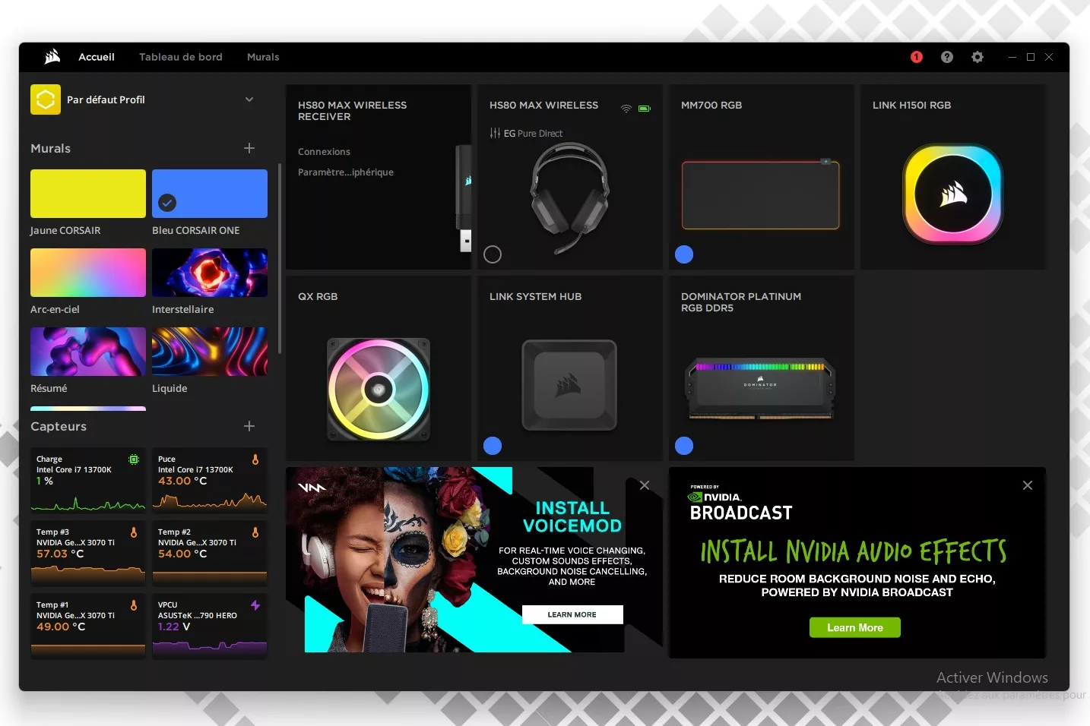Select the Liquide mural thumbnail
The height and width of the screenshot is (726, 1090).
(x=210, y=352)
